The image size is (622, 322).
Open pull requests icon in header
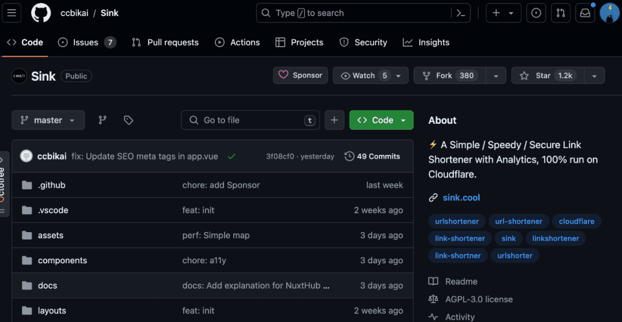[x=560, y=13]
